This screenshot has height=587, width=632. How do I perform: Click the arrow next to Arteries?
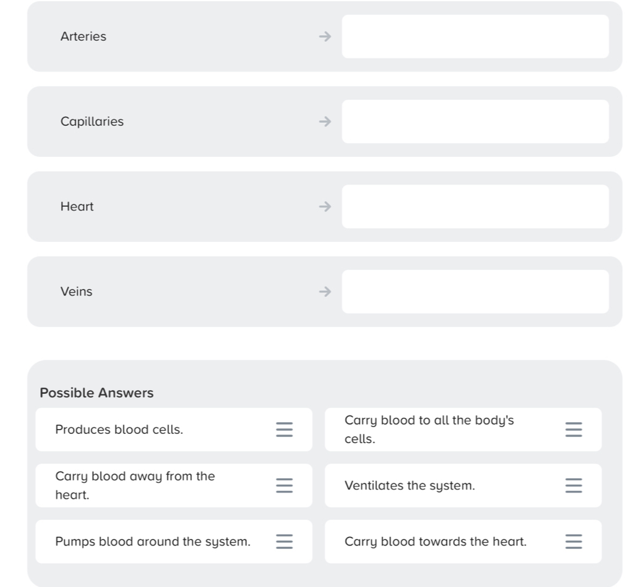[325, 36]
